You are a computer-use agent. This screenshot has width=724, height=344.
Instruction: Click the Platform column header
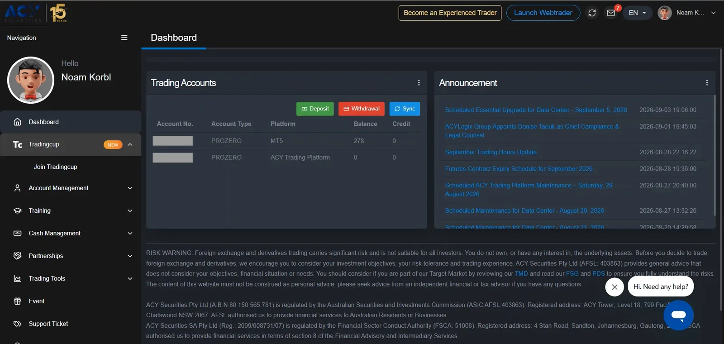283,124
